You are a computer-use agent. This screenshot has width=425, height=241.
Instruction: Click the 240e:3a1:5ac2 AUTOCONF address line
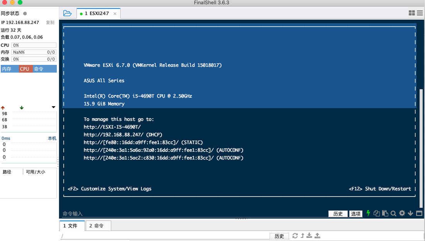(x=163, y=158)
